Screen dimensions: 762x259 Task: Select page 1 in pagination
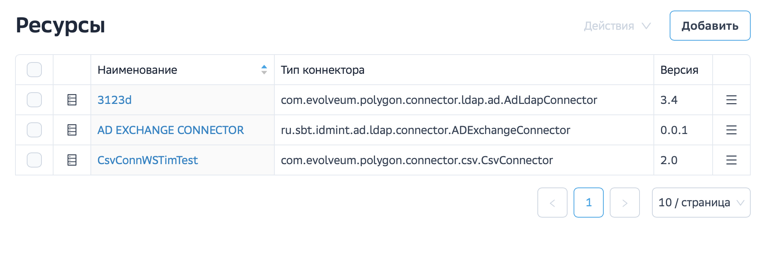click(588, 203)
